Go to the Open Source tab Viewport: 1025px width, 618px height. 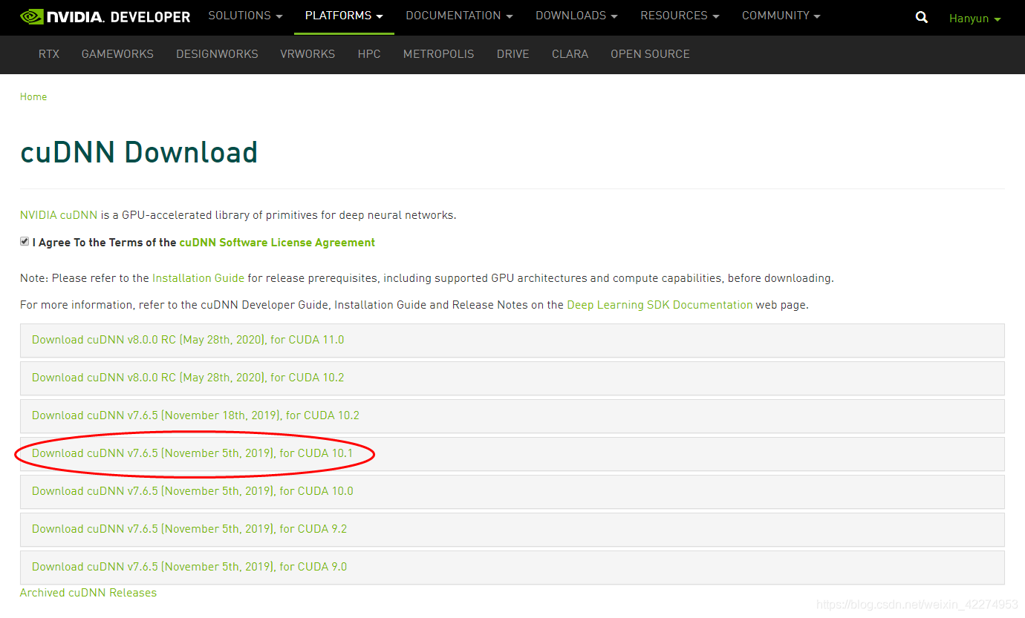pyautogui.click(x=650, y=54)
